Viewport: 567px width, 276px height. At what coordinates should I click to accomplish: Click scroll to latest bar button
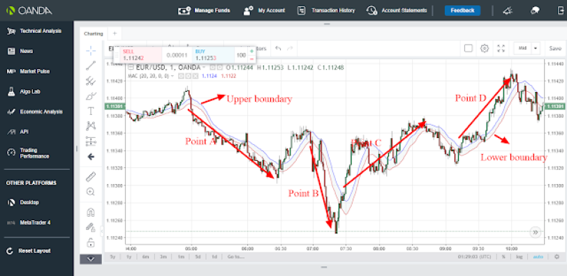click(x=535, y=232)
